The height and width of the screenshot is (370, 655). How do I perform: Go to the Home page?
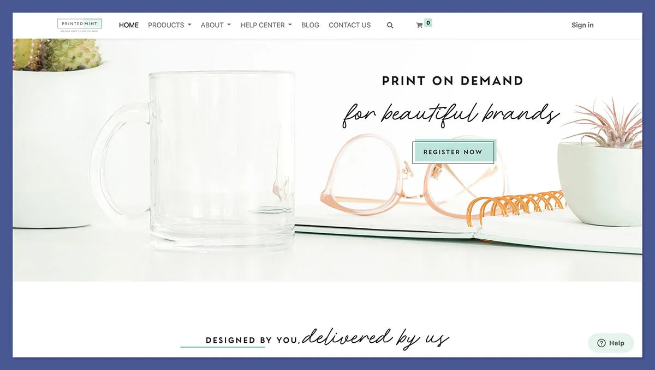pyautogui.click(x=129, y=25)
